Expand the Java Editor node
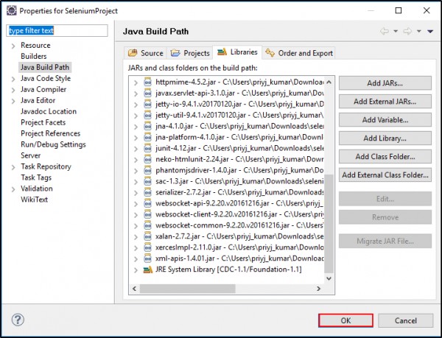 (x=13, y=101)
